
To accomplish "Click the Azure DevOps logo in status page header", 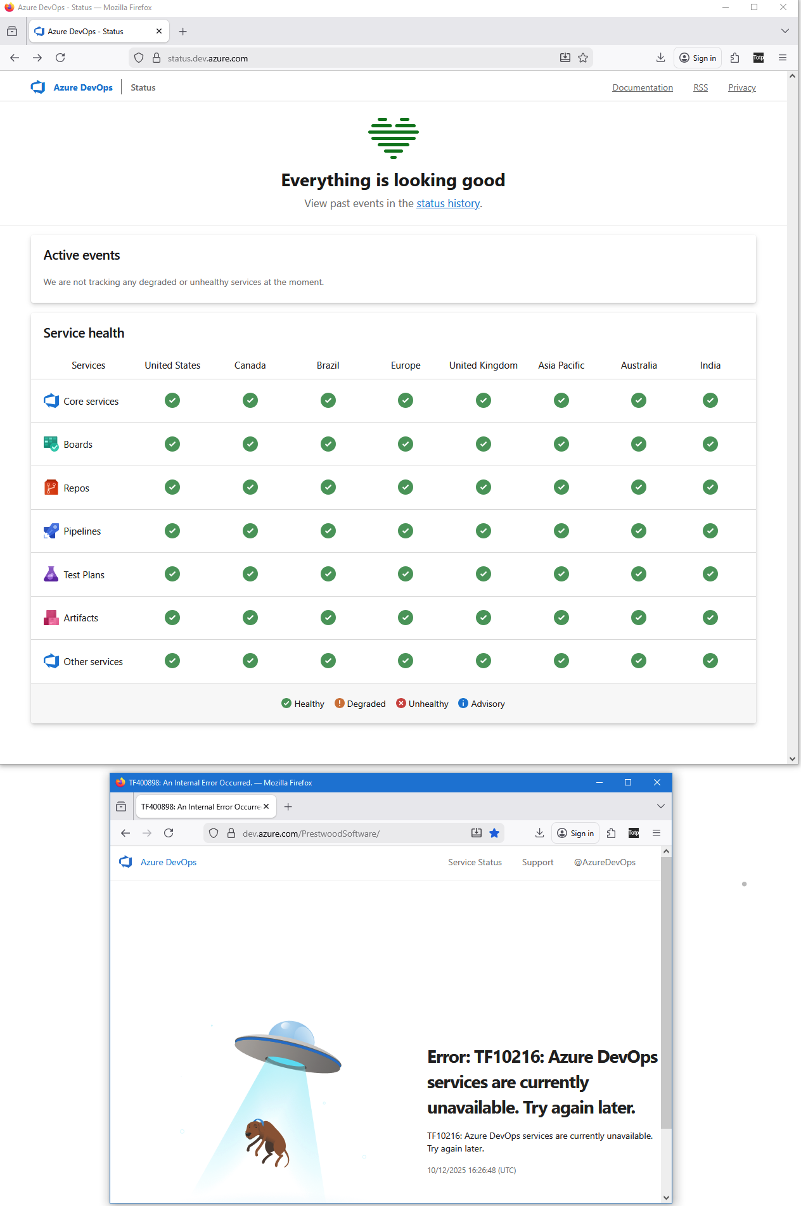I will click(x=38, y=87).
